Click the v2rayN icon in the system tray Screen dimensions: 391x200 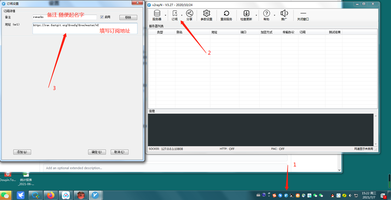pos(286,195)
